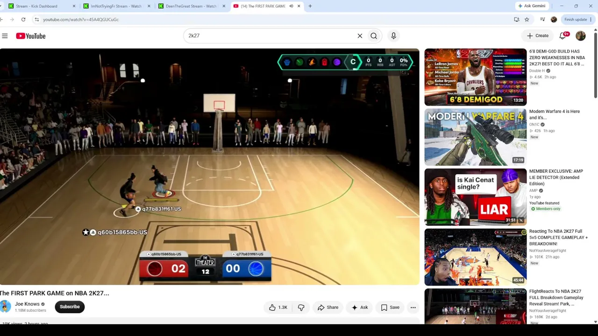Click the Members only badge

point(545,209)
